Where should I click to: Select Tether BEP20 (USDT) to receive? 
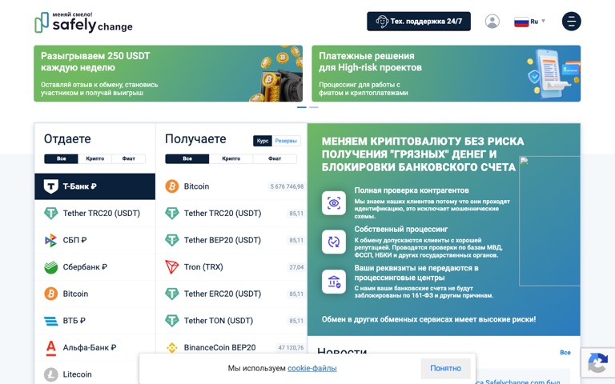(231, 240)
